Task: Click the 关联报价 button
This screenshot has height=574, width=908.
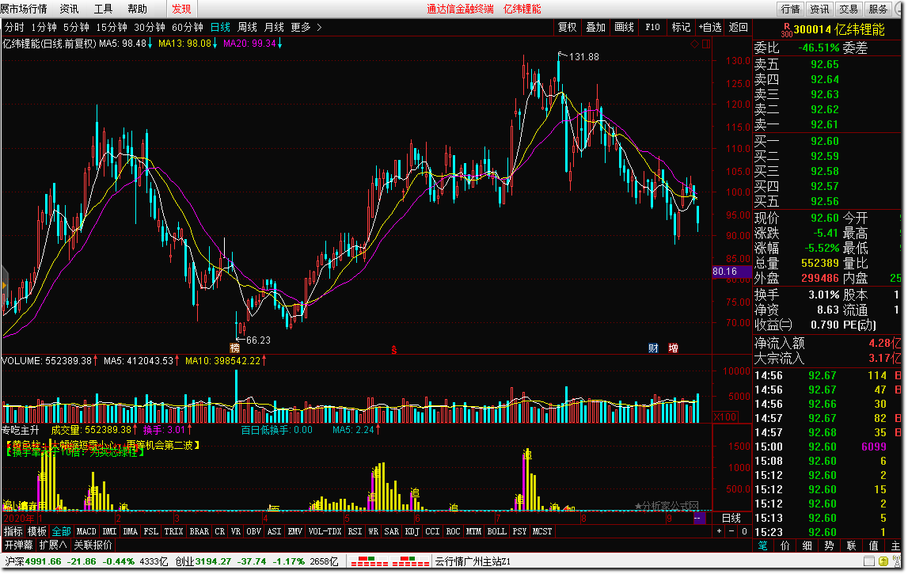Action: tap(93, 545)
